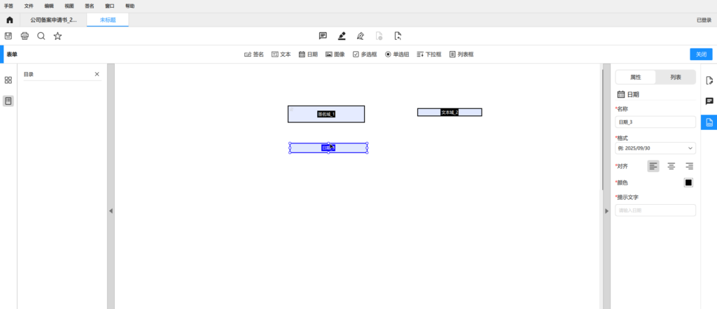Open the 格式 date format dropdown
The image size is (717, 309).
pos(655,148)
